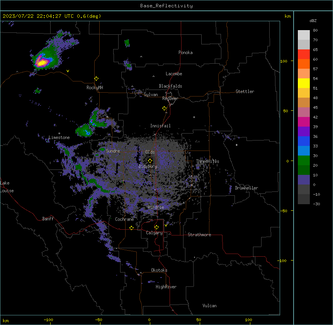Click the yellow diamond marker above RockyMH
This screenshot has height=325, width=333.
point(96,79)
